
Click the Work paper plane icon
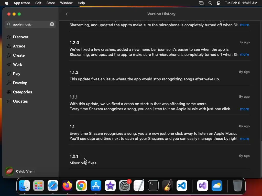[9, 65]
